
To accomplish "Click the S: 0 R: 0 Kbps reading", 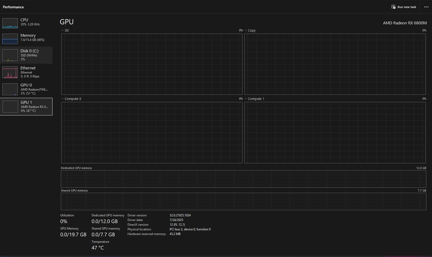I will click(x=30, y=76).
